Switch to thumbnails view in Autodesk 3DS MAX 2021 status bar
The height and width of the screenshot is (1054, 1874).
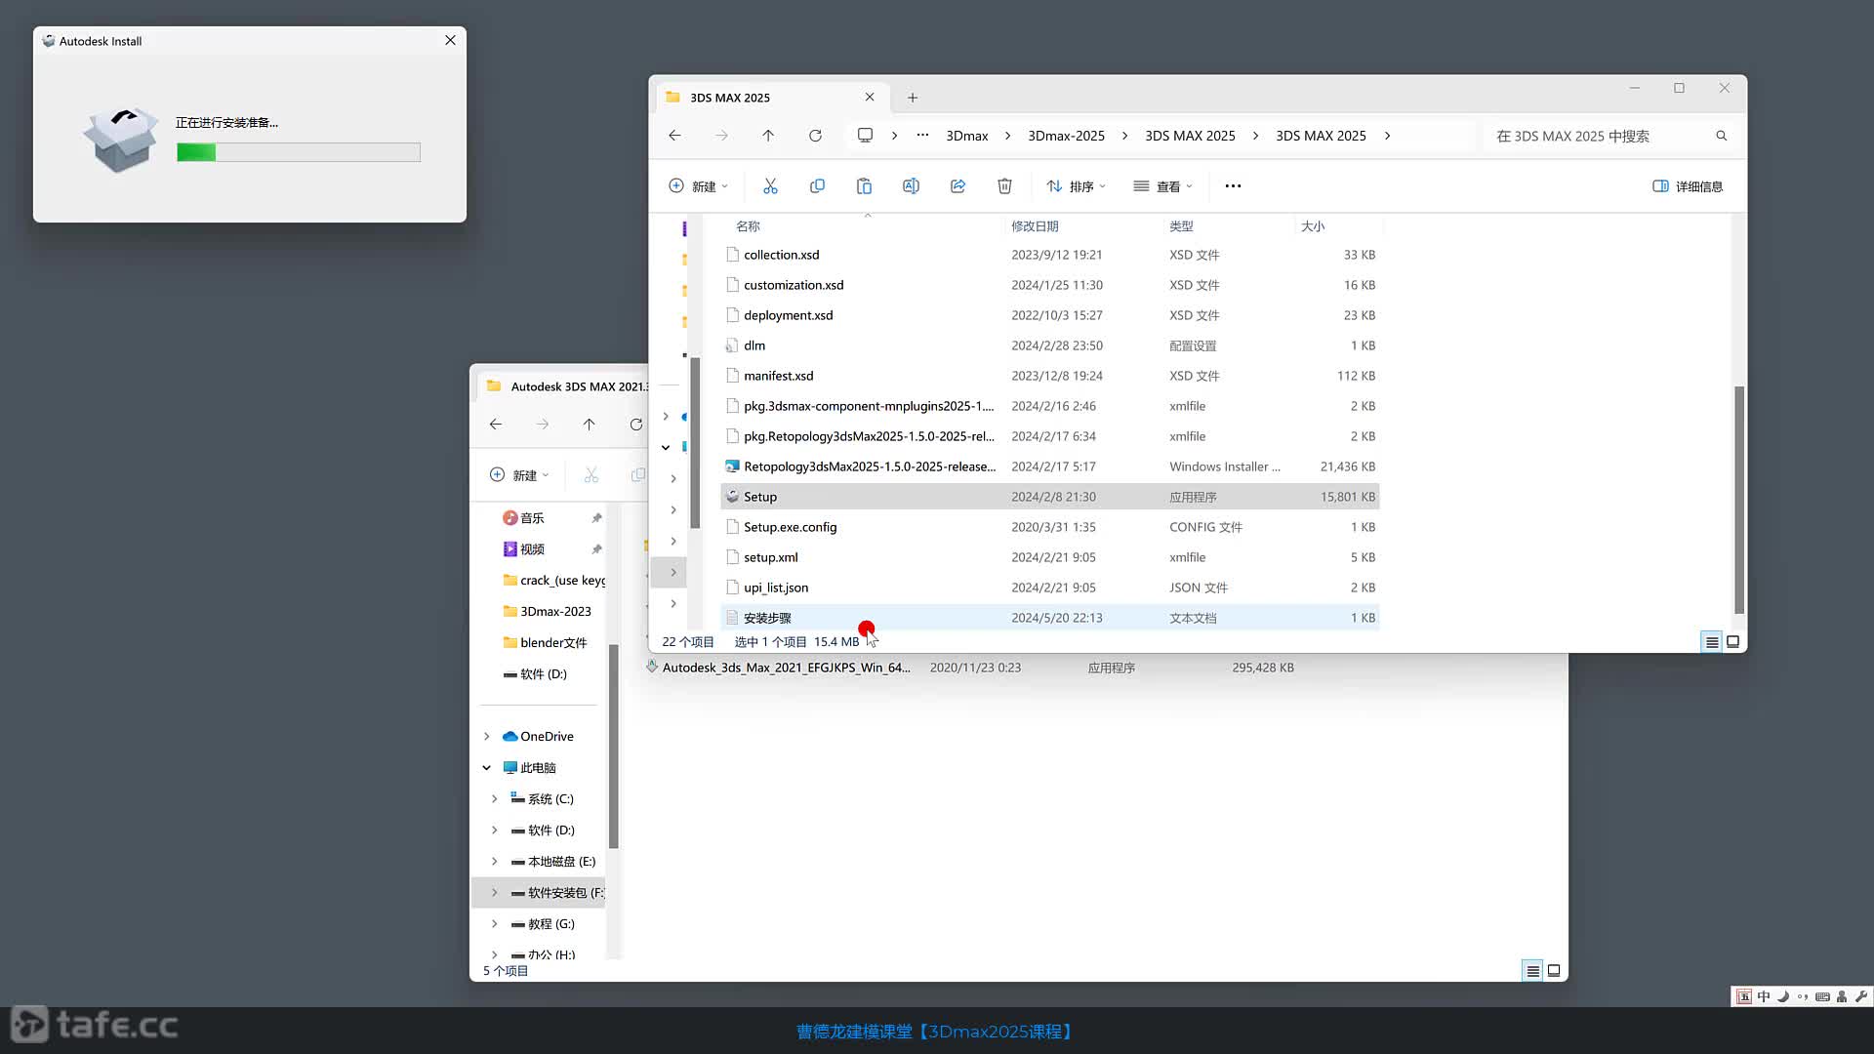point(1555,971)
